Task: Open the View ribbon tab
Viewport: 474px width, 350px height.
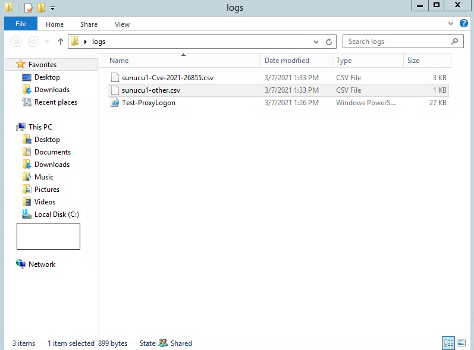Action: point(122,24)
